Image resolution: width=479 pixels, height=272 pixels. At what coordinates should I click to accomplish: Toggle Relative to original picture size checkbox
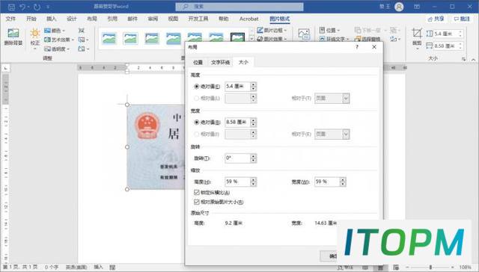[197, 202]
